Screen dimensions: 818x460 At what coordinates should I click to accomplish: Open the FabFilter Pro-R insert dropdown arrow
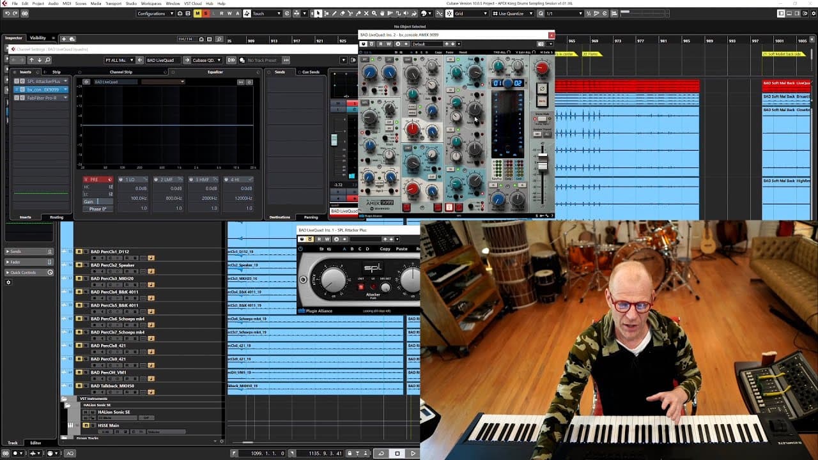click(x=65, y=98)
